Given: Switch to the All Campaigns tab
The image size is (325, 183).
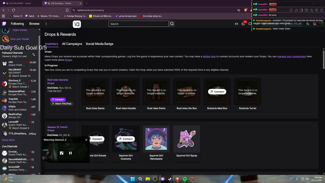Looking at the screenshot, I should pos(72,44).
